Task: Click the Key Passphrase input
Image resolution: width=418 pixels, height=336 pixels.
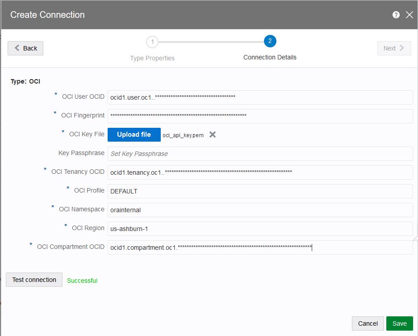Action: coord(260,153)
